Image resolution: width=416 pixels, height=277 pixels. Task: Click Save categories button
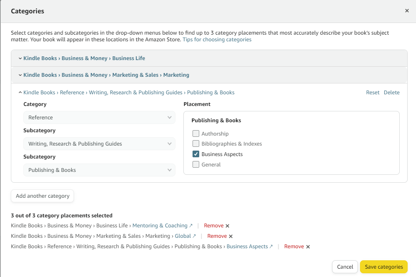point(384,267)
